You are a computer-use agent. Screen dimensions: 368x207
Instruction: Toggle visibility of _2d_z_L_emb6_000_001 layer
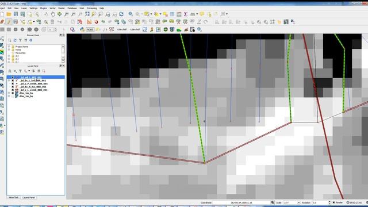coord(13,90)
